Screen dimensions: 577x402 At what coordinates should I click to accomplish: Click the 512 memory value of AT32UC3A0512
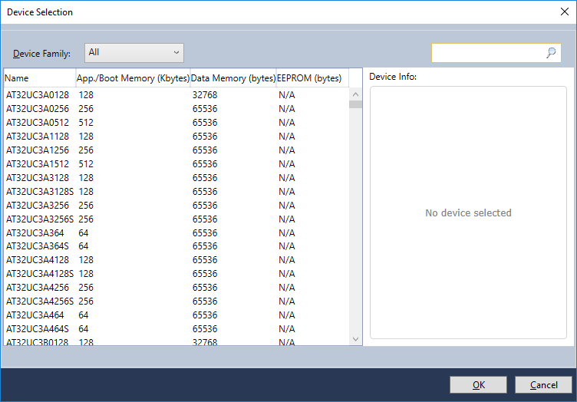tap(86, 123)
